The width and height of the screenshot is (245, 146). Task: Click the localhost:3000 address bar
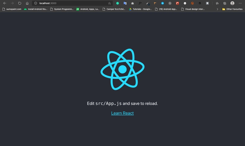click(70, 3)
